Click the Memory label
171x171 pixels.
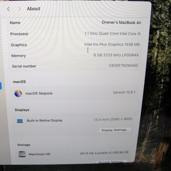coord(19,56)
